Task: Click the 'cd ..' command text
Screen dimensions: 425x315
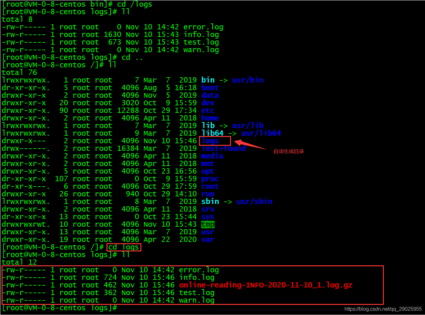Action: click(132, 58)
